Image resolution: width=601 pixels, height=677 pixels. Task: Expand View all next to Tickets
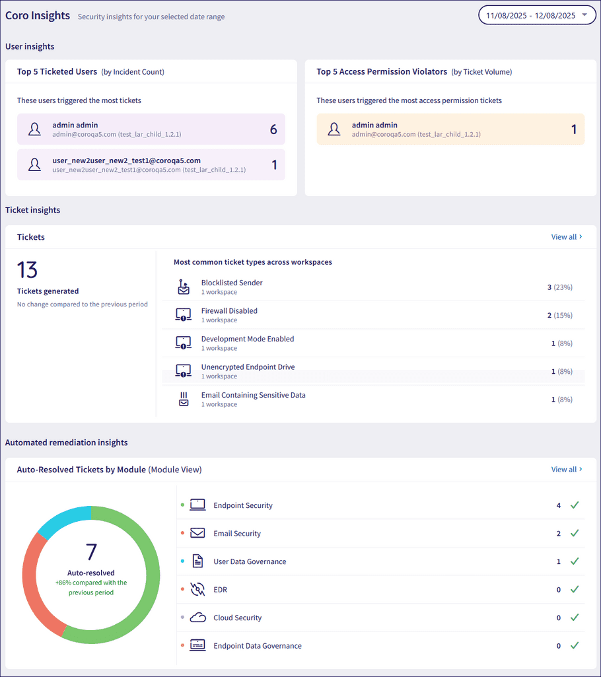pyautogui.click(x=566, y=236)
